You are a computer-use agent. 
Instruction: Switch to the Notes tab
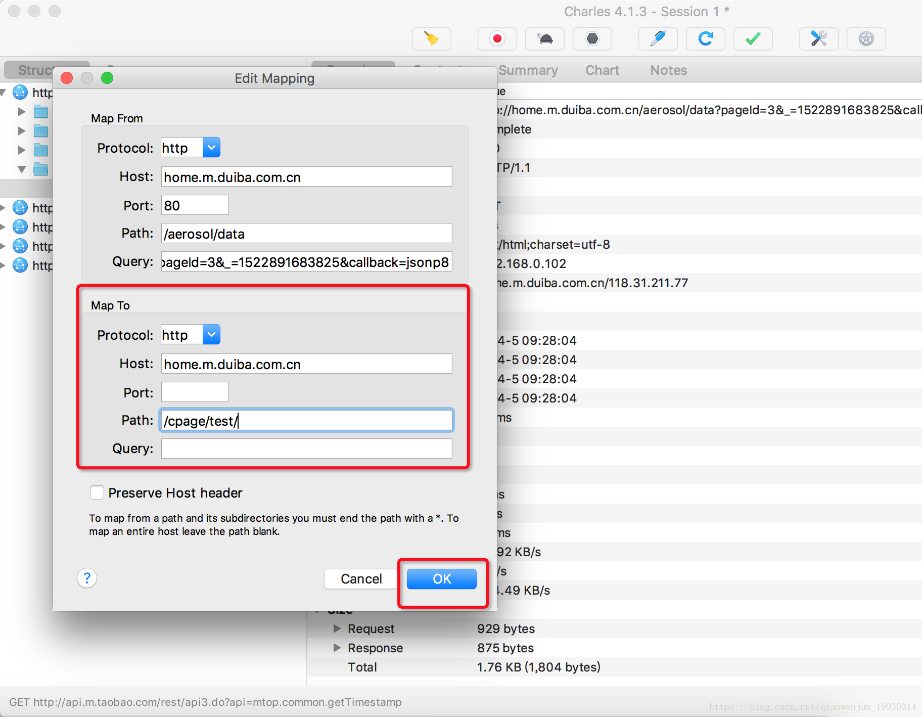coord(668,70)
